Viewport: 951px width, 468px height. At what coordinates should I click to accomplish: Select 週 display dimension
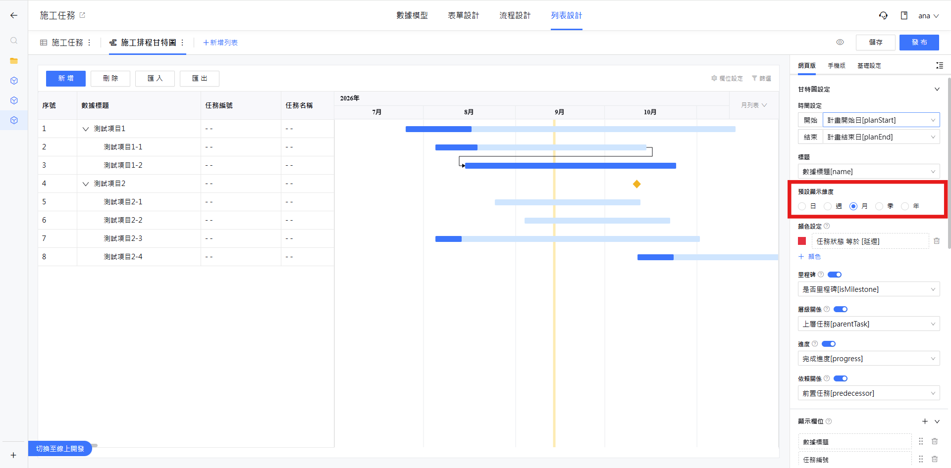(828, 206)
